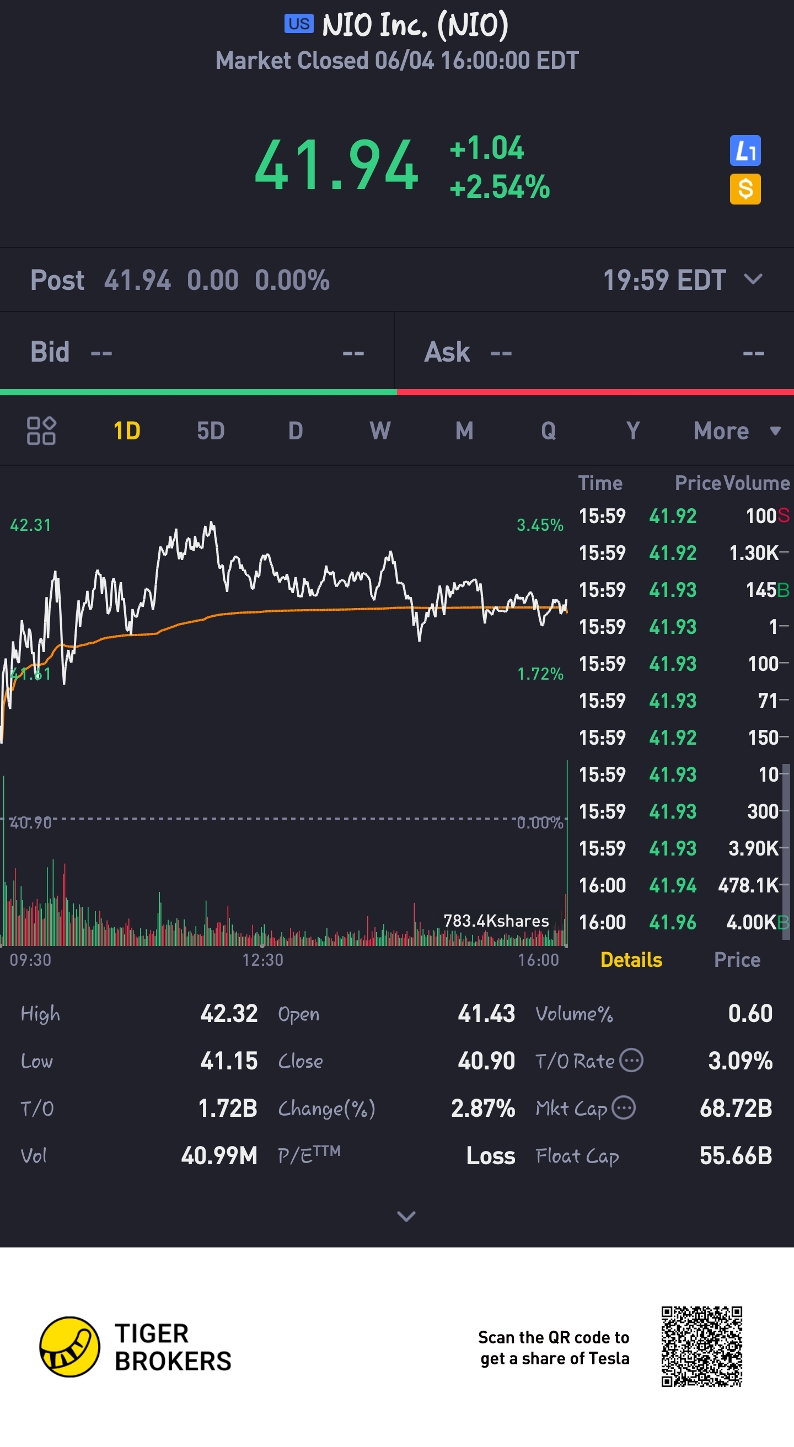Open the chart layout grid icon

click(41, 431)
